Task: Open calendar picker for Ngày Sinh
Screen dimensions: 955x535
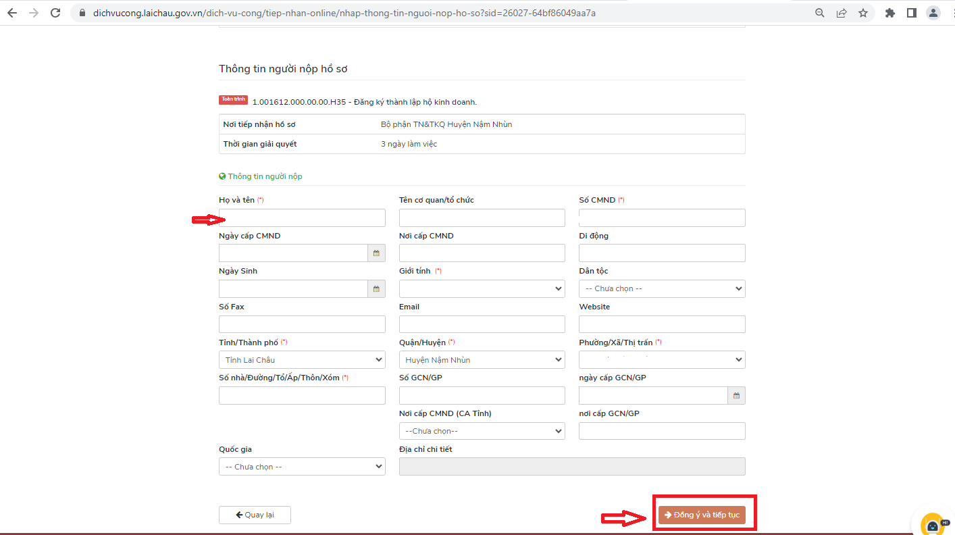Action: (x=376, y=289)
